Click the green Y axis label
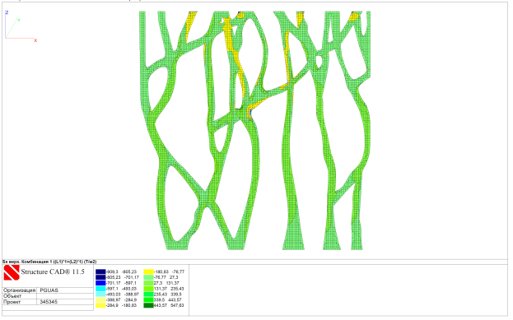 pyautogui.click(x=19, y=21)
